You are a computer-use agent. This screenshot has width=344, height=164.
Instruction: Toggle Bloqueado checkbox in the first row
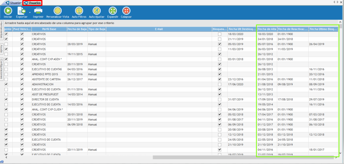point(219,34)
